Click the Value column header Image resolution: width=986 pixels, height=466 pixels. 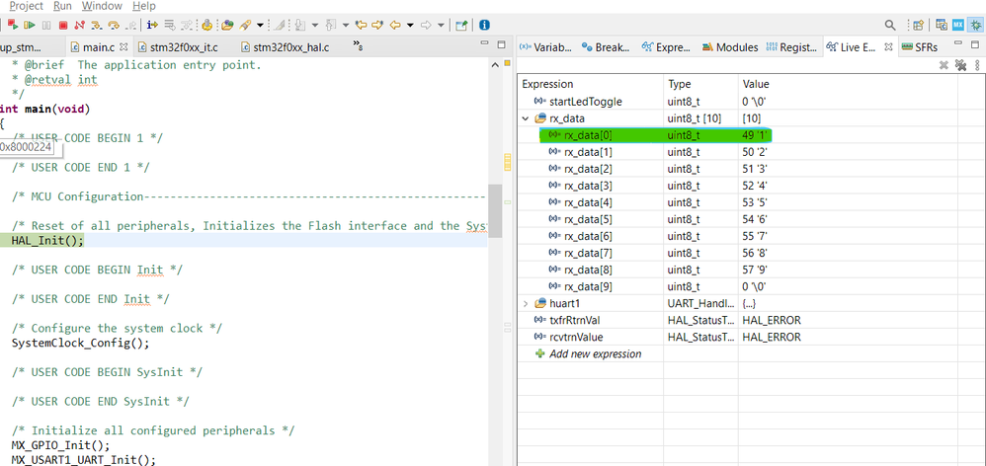[848, 84]
